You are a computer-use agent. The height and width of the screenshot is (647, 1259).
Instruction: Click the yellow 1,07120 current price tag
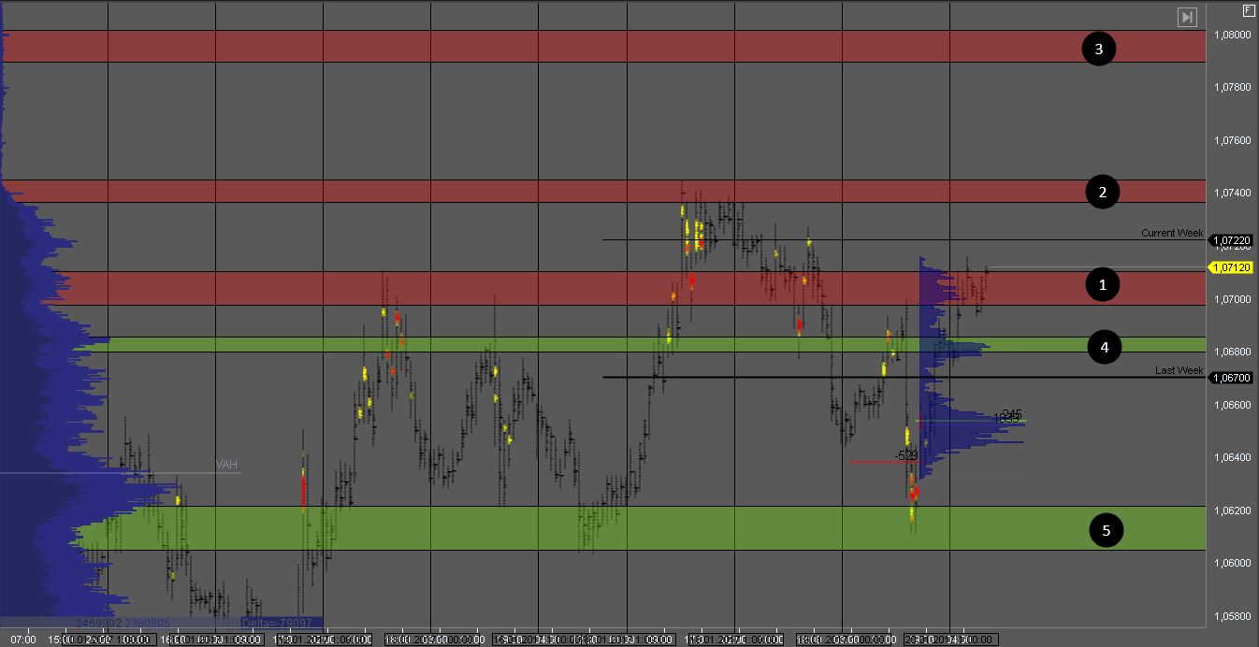pos(1232,267)
